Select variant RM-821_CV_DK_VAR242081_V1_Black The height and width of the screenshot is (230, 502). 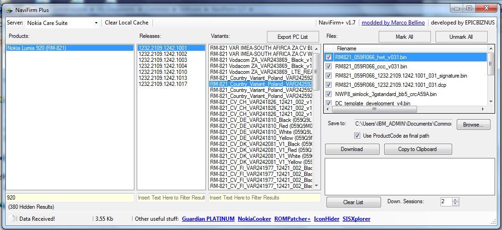(261, 144)
